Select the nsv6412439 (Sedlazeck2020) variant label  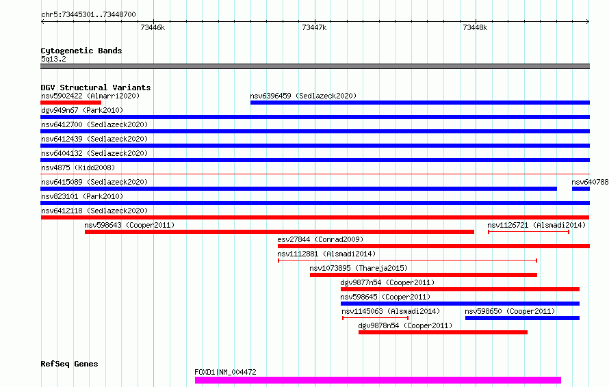(94, 139)
